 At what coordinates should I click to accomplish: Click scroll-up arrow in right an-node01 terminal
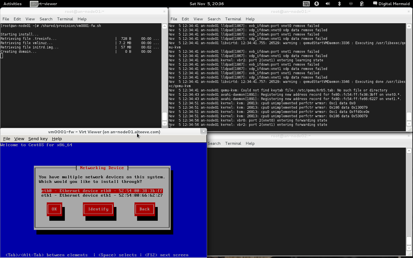point(409,26)
